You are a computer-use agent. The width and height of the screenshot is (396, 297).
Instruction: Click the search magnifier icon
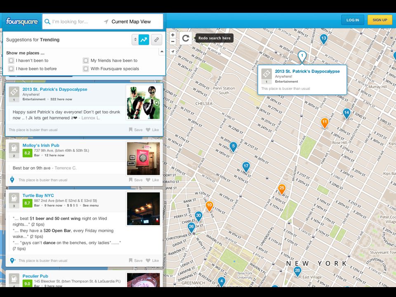tap(47, 21)
